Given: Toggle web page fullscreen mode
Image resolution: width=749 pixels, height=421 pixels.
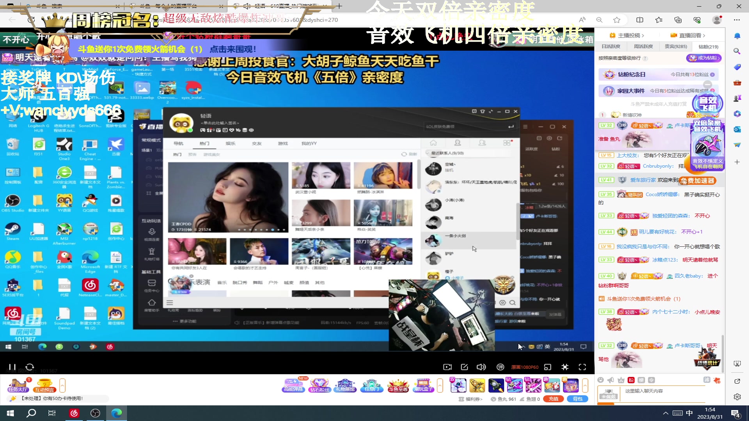Looking at the screenshot, I should 565,367.
